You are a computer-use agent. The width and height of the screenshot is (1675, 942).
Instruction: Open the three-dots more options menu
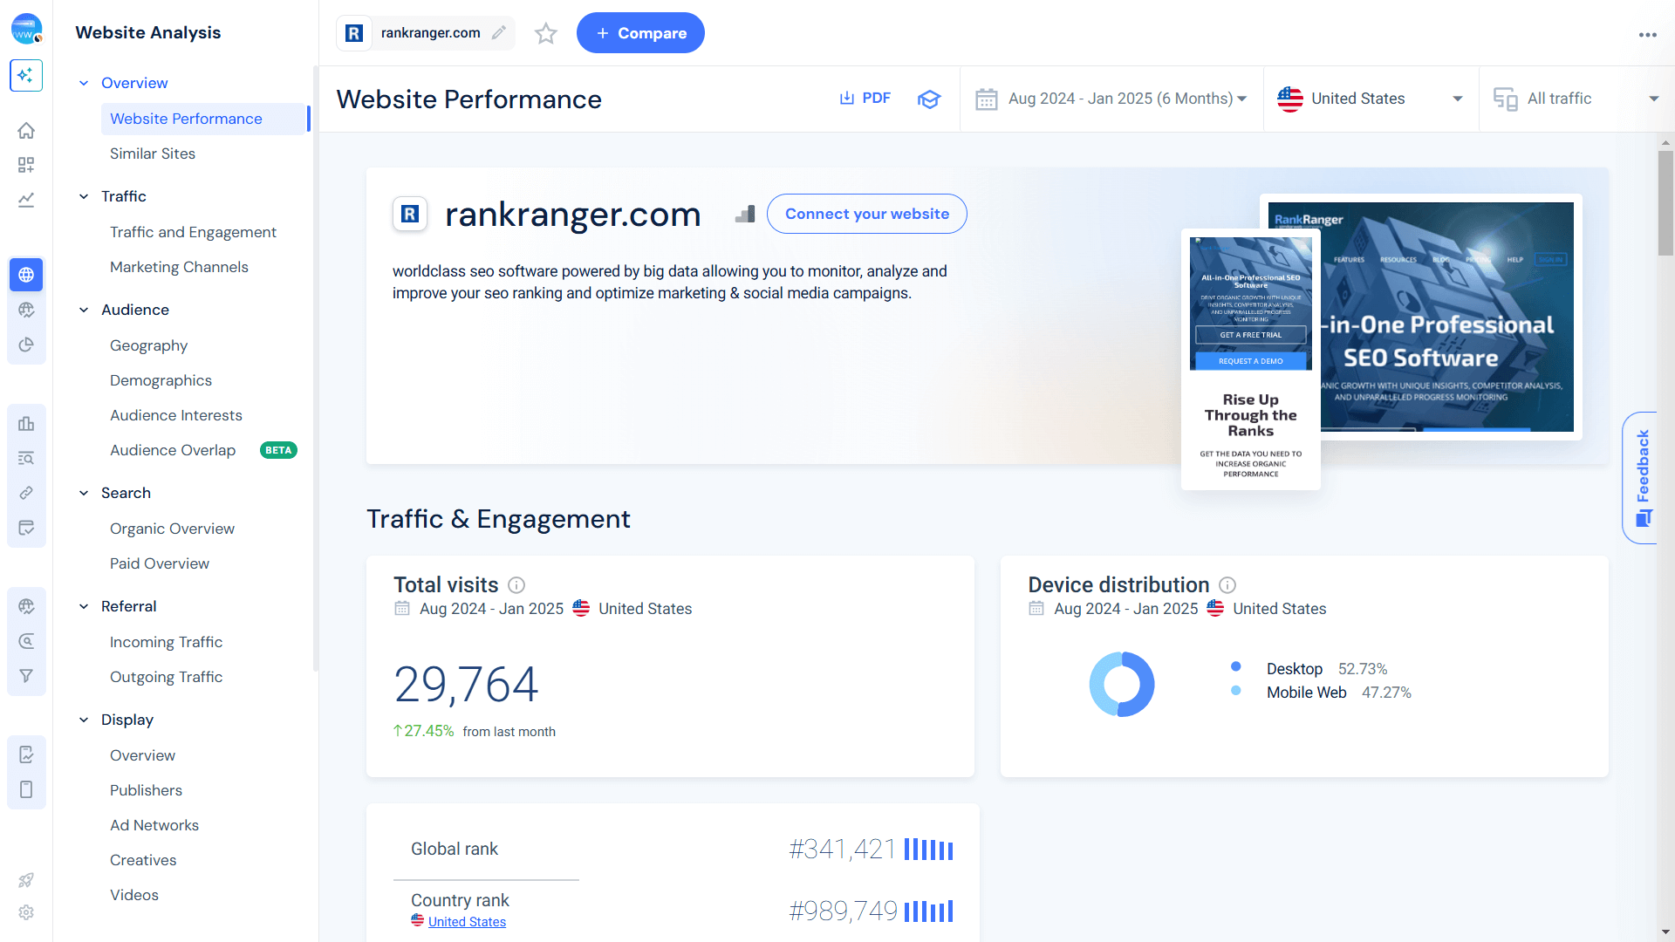pos(1647,35)
